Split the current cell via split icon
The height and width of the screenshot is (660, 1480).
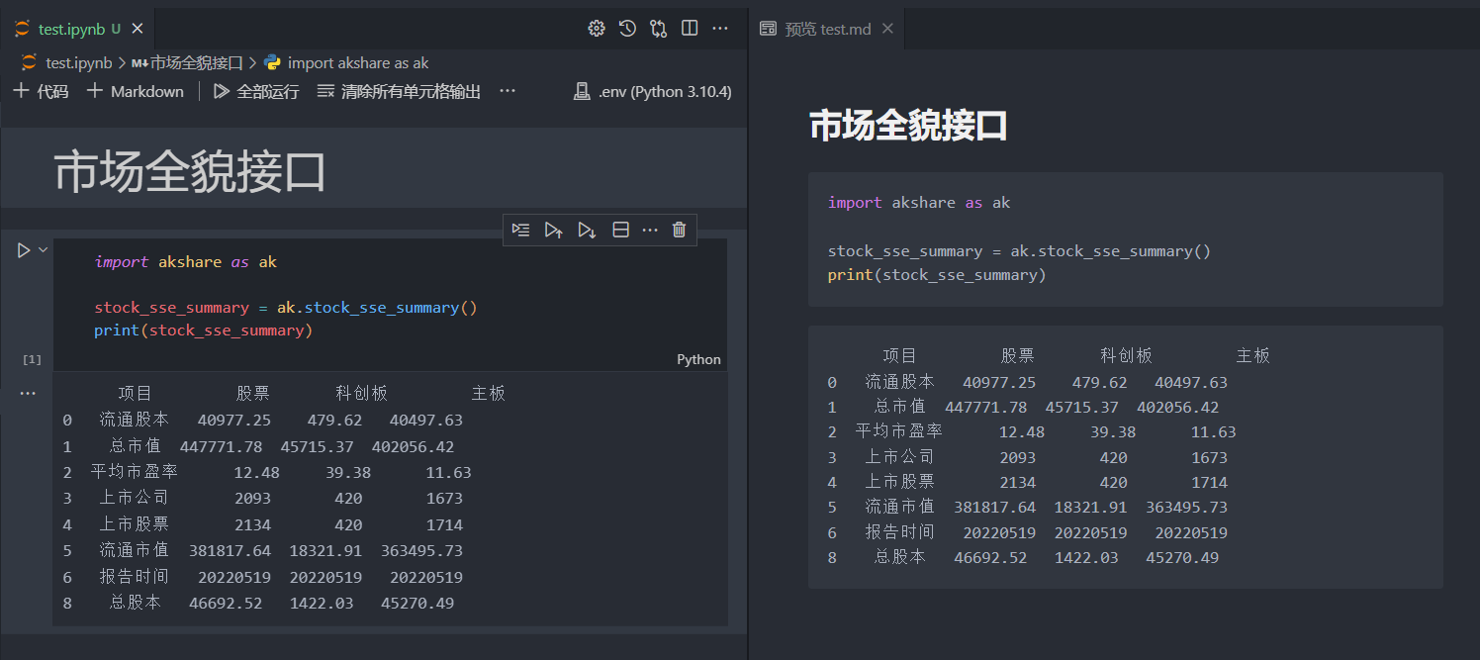pos(620,229)
